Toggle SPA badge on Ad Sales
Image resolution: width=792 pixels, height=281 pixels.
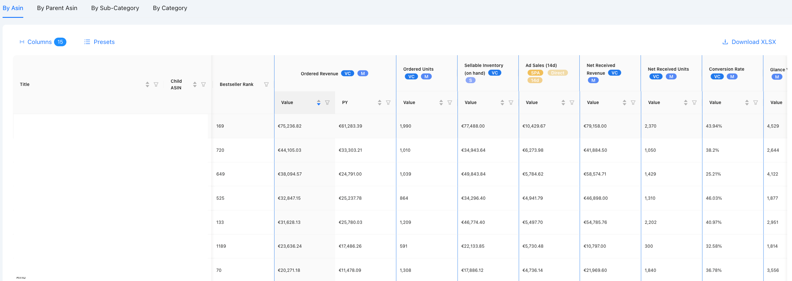point(535,73)
